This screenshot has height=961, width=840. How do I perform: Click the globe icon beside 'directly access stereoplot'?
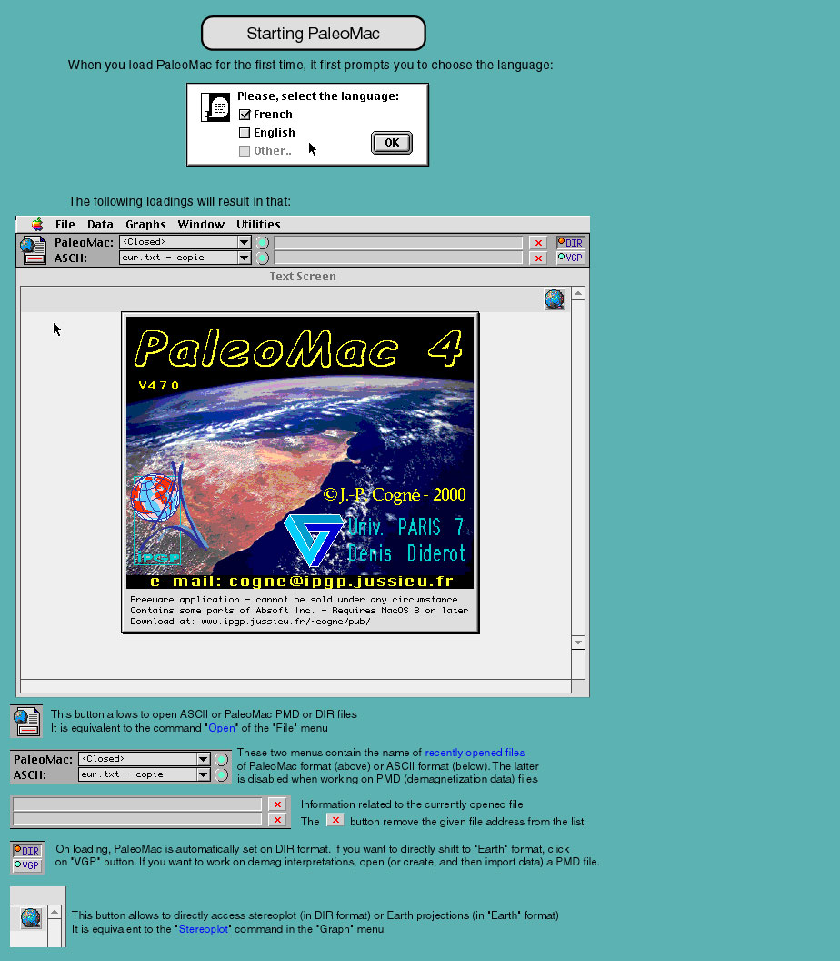[x=31, y=917]
